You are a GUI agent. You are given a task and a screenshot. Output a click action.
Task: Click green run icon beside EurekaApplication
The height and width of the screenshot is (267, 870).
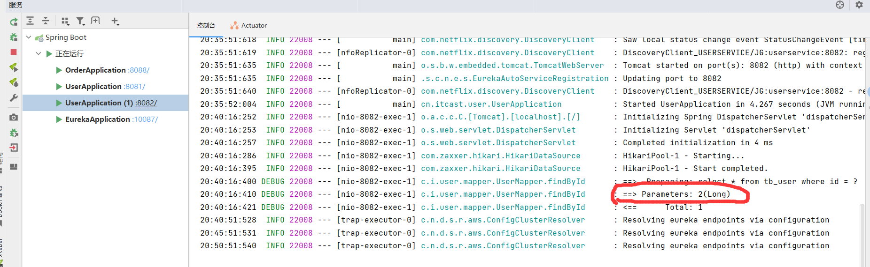coord(59,119)
